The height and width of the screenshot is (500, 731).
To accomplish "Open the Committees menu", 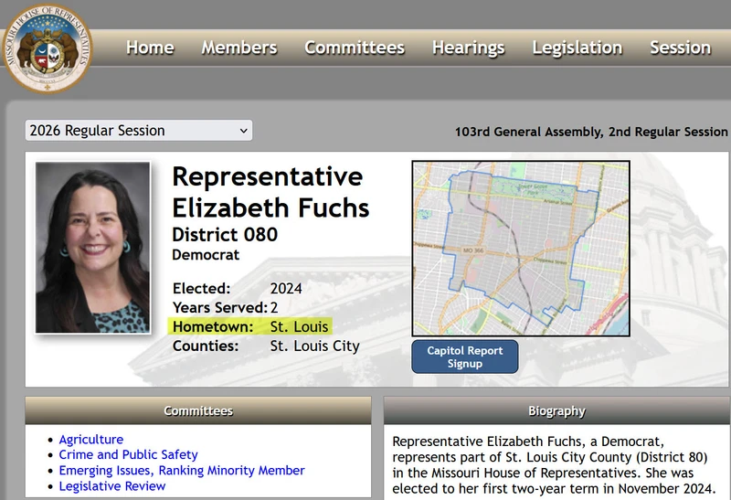I will pyautogui.click(x=355, y=48).
